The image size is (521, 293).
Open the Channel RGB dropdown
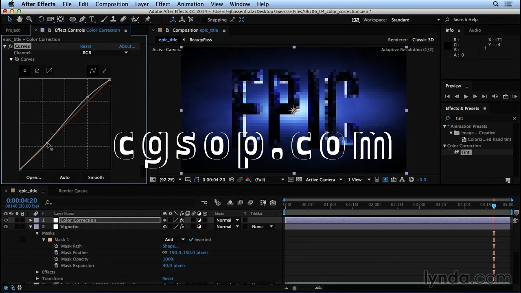coord(105,52)
